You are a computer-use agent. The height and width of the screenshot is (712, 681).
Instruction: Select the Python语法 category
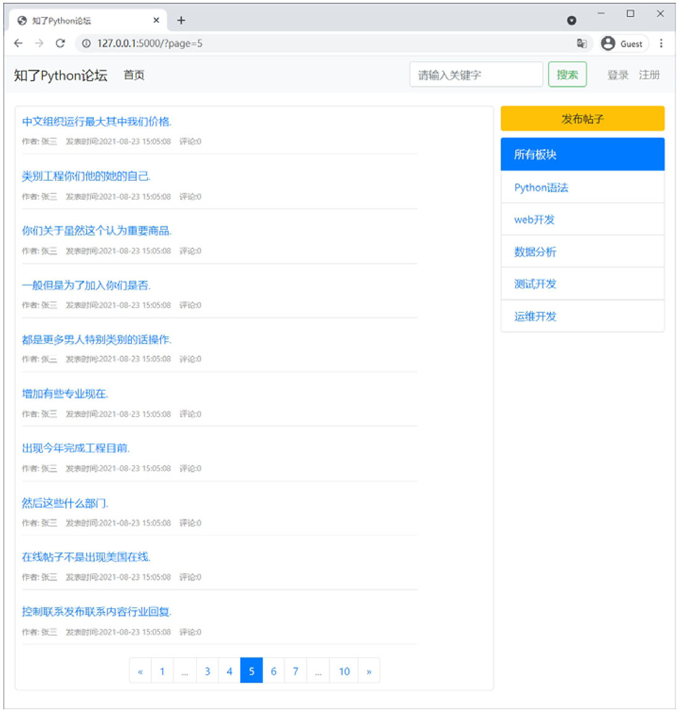click(583, 187)
